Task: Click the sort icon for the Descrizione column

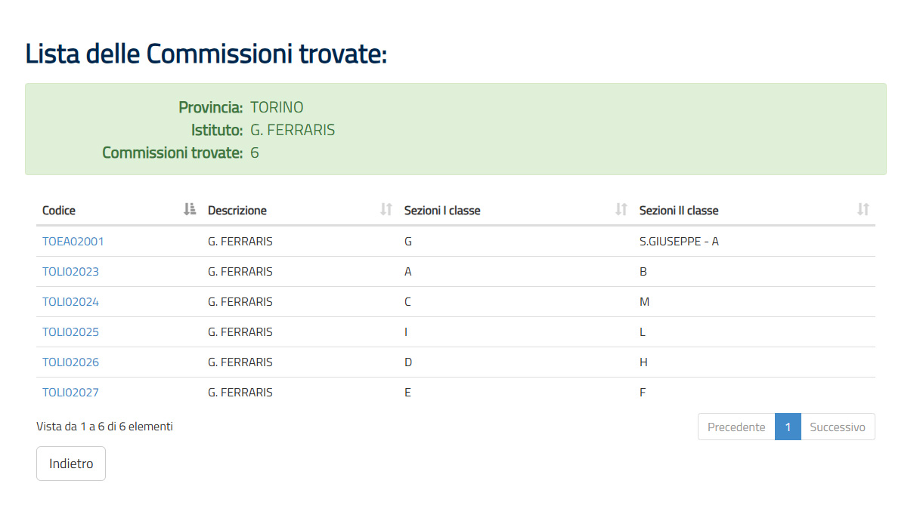Action: (383, 210)
